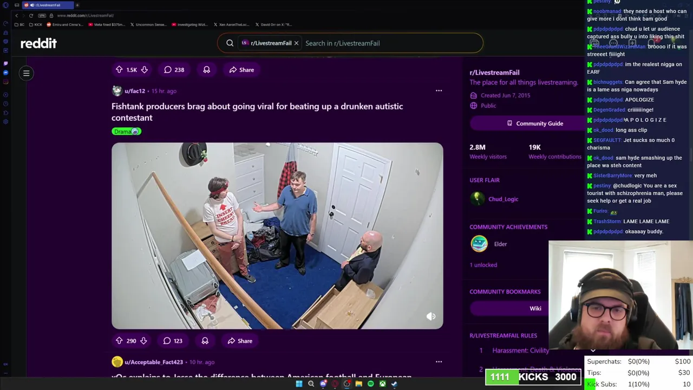Screen dimensions: 693x390
Task: Share the top post with 1.5K votes
Action: pos(241,69)
